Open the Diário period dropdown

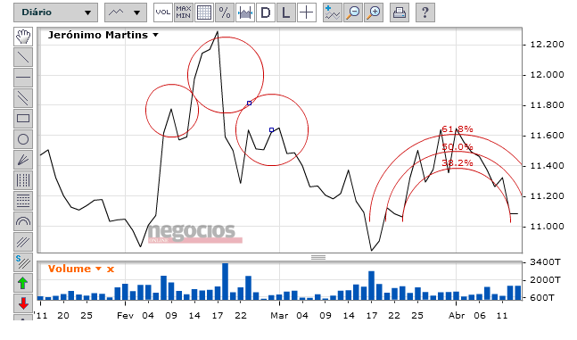point(55,12)
